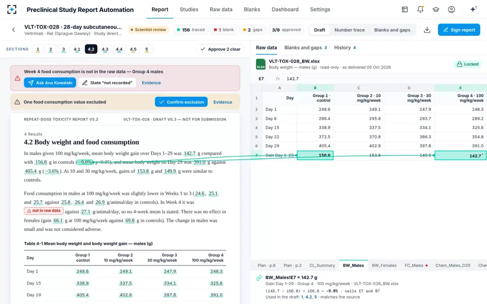Image resolution: width=487 pixels, height=304 pixels.
Task: Click the formula bar value 142.7
Action: click(x=293, y=79)
